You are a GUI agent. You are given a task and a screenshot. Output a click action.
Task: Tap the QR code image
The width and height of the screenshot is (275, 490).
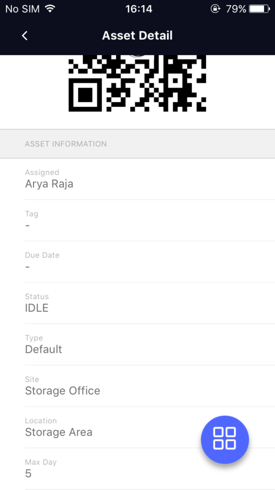point(137,85)
